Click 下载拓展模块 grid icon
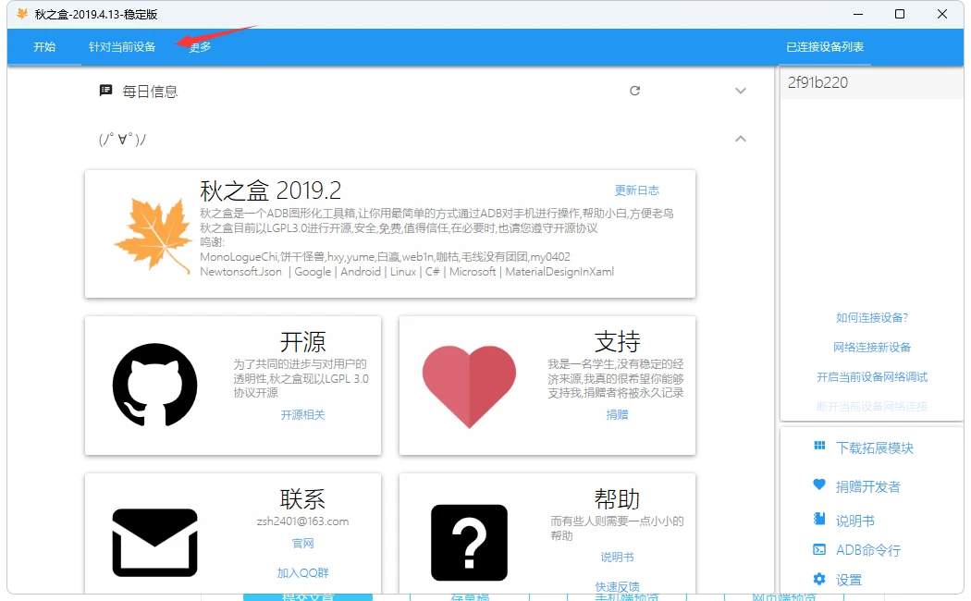Image resolution: width=971 pixels, height=601 pixels. (x=819, y=447)
